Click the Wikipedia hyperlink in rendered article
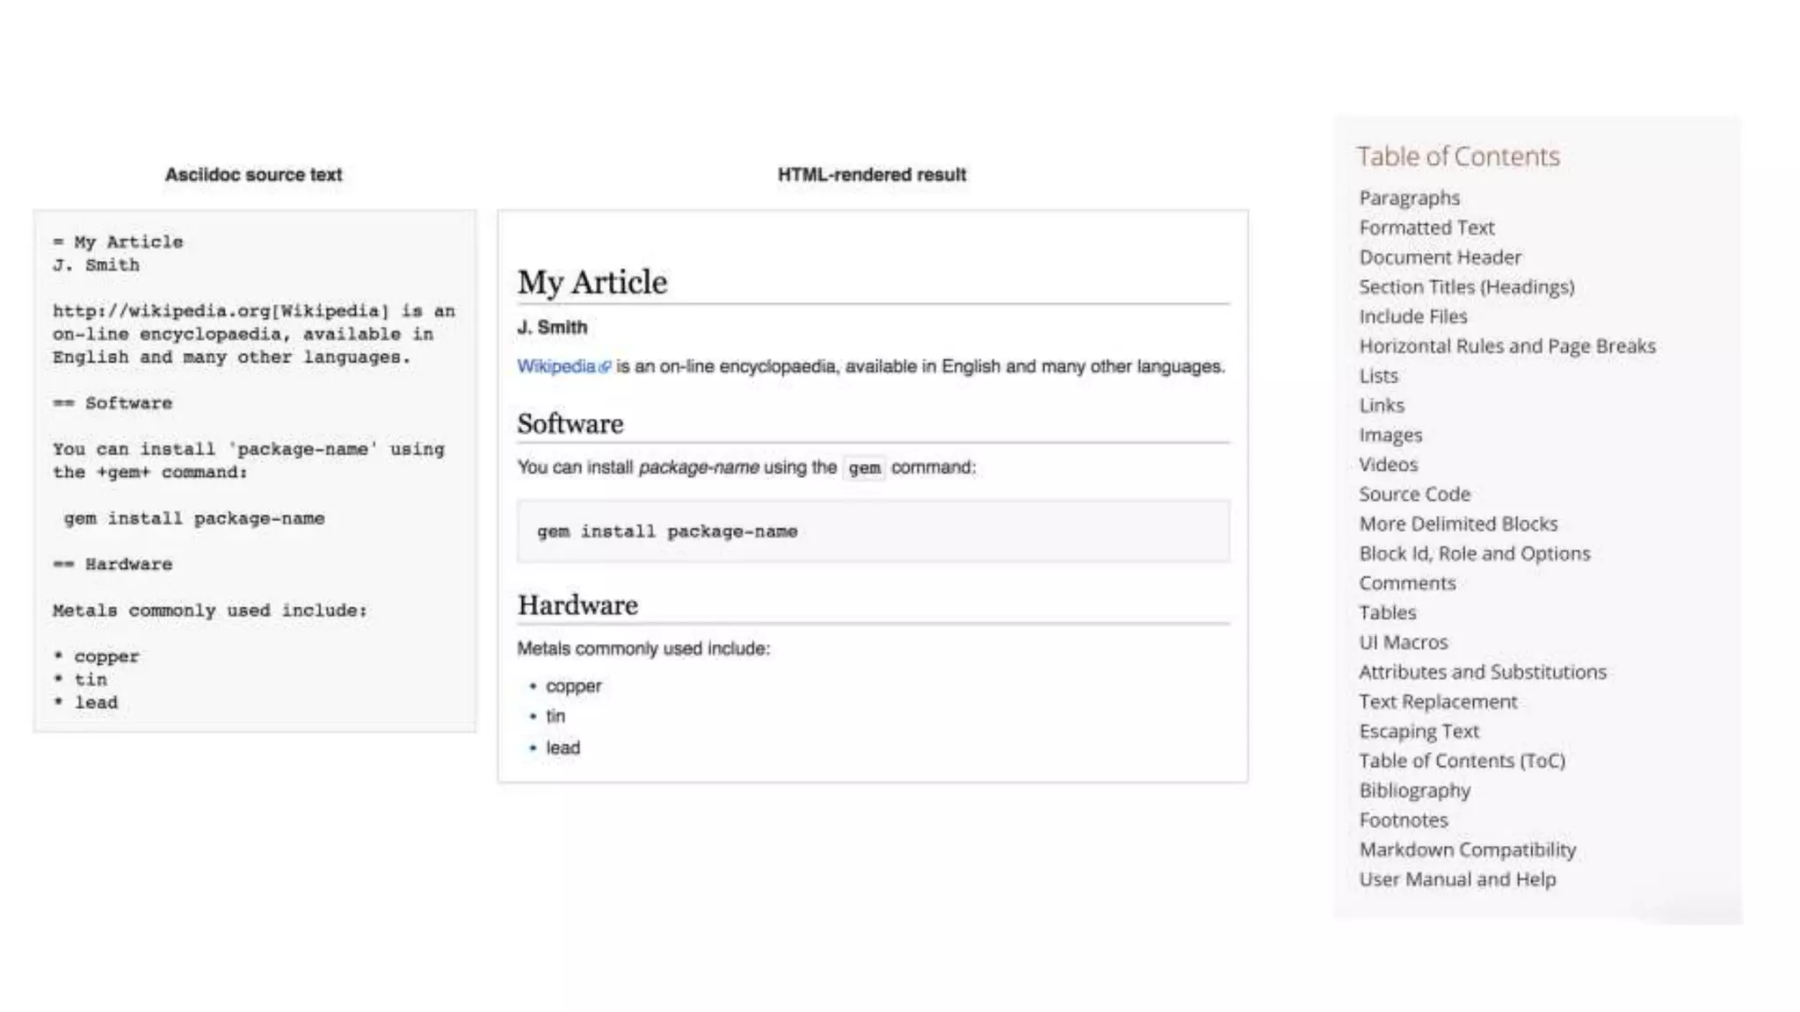Screen dimensions: 1800x1012 pos(555,366)
